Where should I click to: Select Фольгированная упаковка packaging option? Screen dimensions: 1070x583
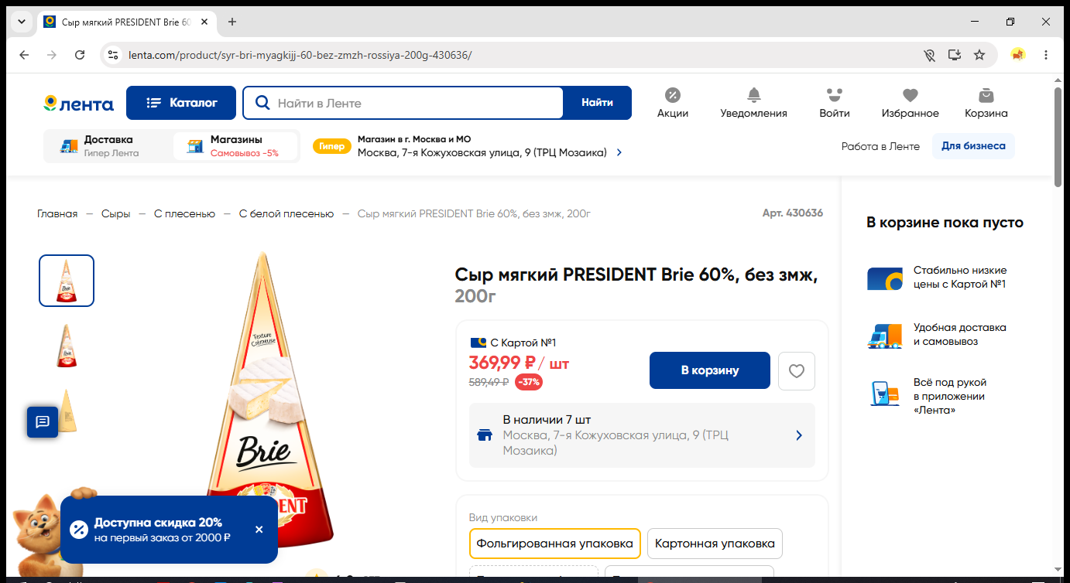(554, 544)
